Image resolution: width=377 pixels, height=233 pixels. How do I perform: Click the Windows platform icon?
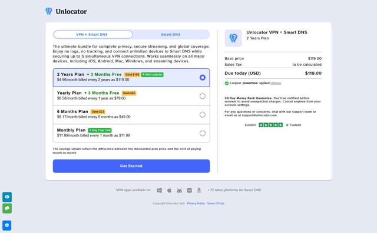coord(159,190)
